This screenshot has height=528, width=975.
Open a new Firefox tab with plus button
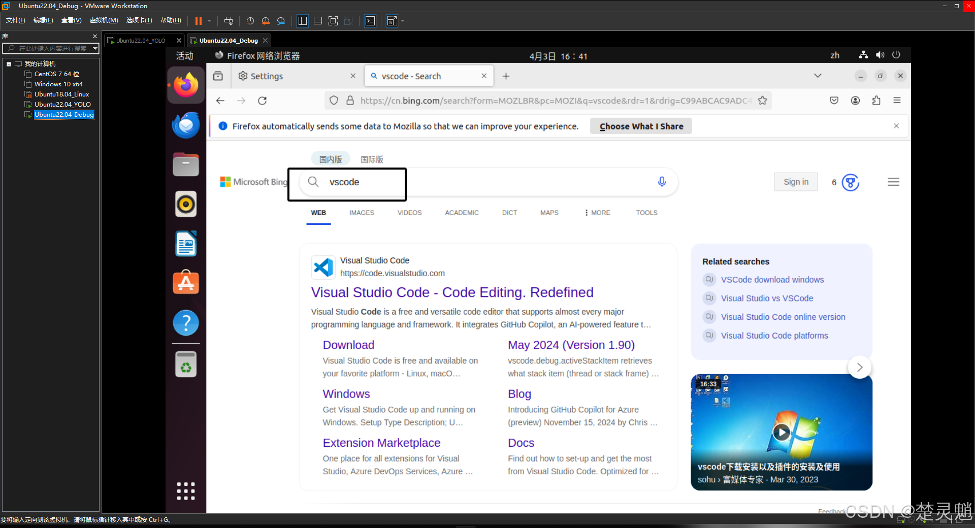pos(506,76)
